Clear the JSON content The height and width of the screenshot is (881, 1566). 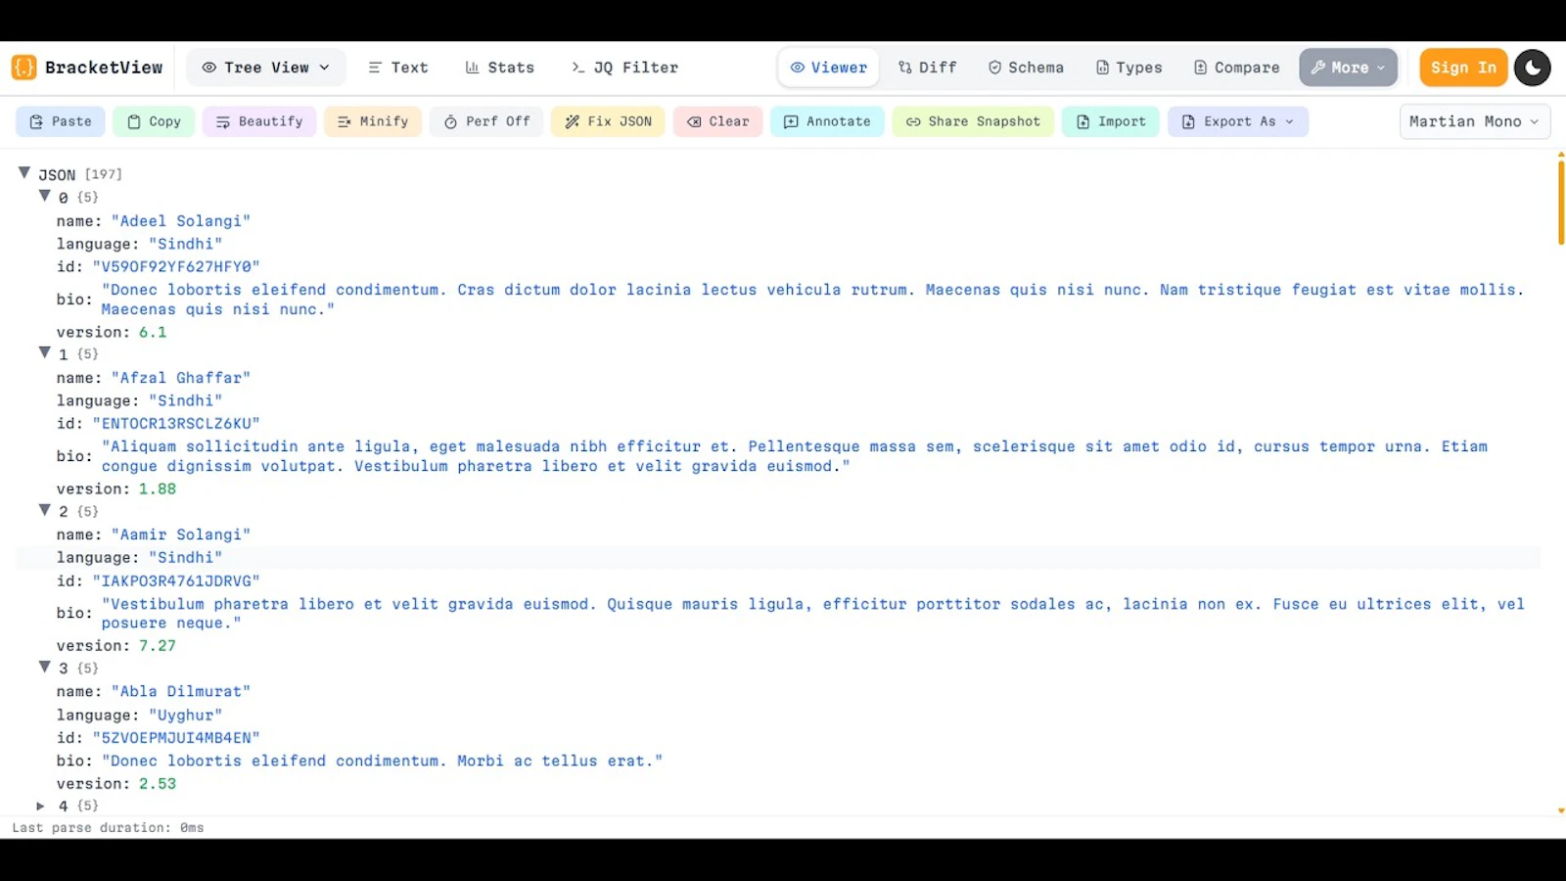[x=717, y=121]
